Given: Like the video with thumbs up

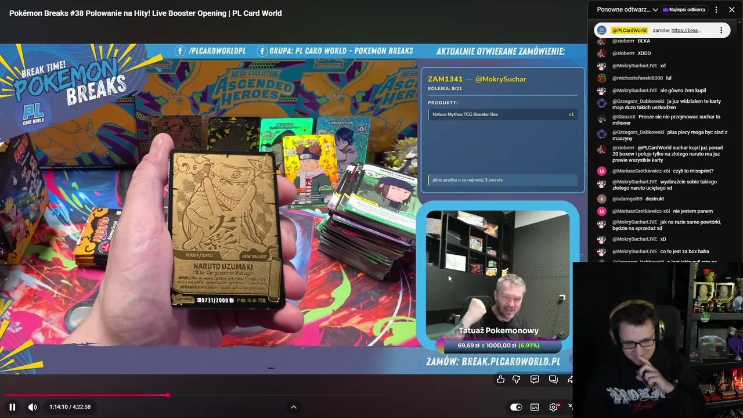Looking at the screenshot, I should click(500, 379).
